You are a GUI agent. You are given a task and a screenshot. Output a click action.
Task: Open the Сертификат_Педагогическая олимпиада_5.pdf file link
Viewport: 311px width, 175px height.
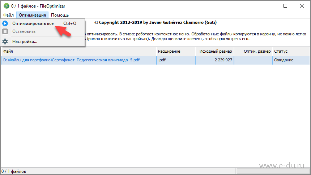point(71,60)
